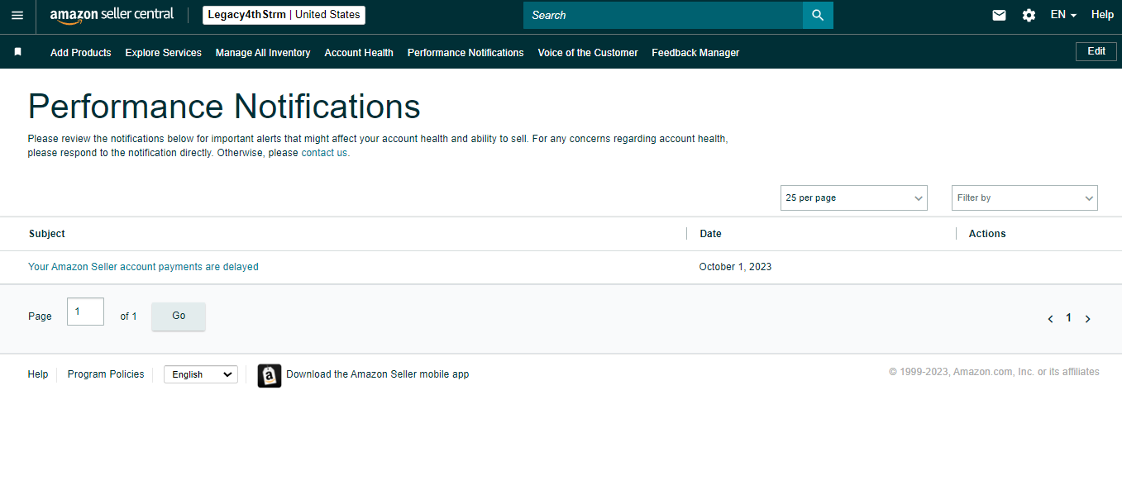Click the bookmark icon in favorites bar
1122x495 pixels.
(x=17, y=52)
